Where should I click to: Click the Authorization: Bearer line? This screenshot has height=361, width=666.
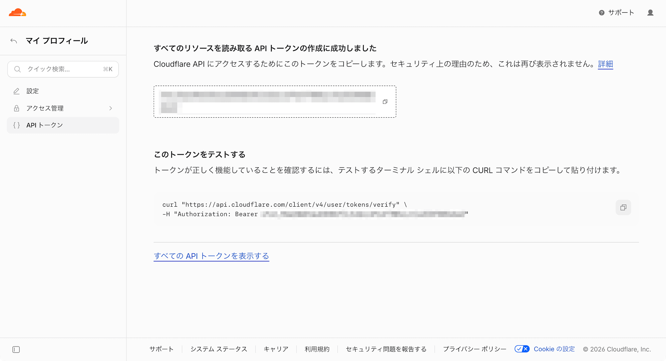click(315, 214)
